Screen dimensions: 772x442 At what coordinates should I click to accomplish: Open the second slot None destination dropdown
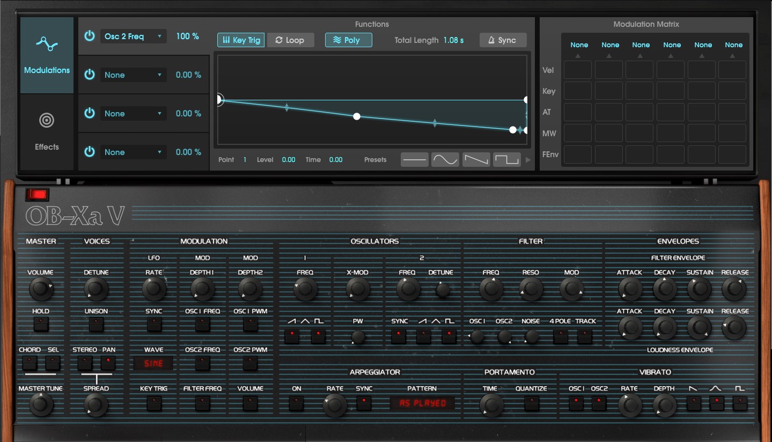point(133,75)
